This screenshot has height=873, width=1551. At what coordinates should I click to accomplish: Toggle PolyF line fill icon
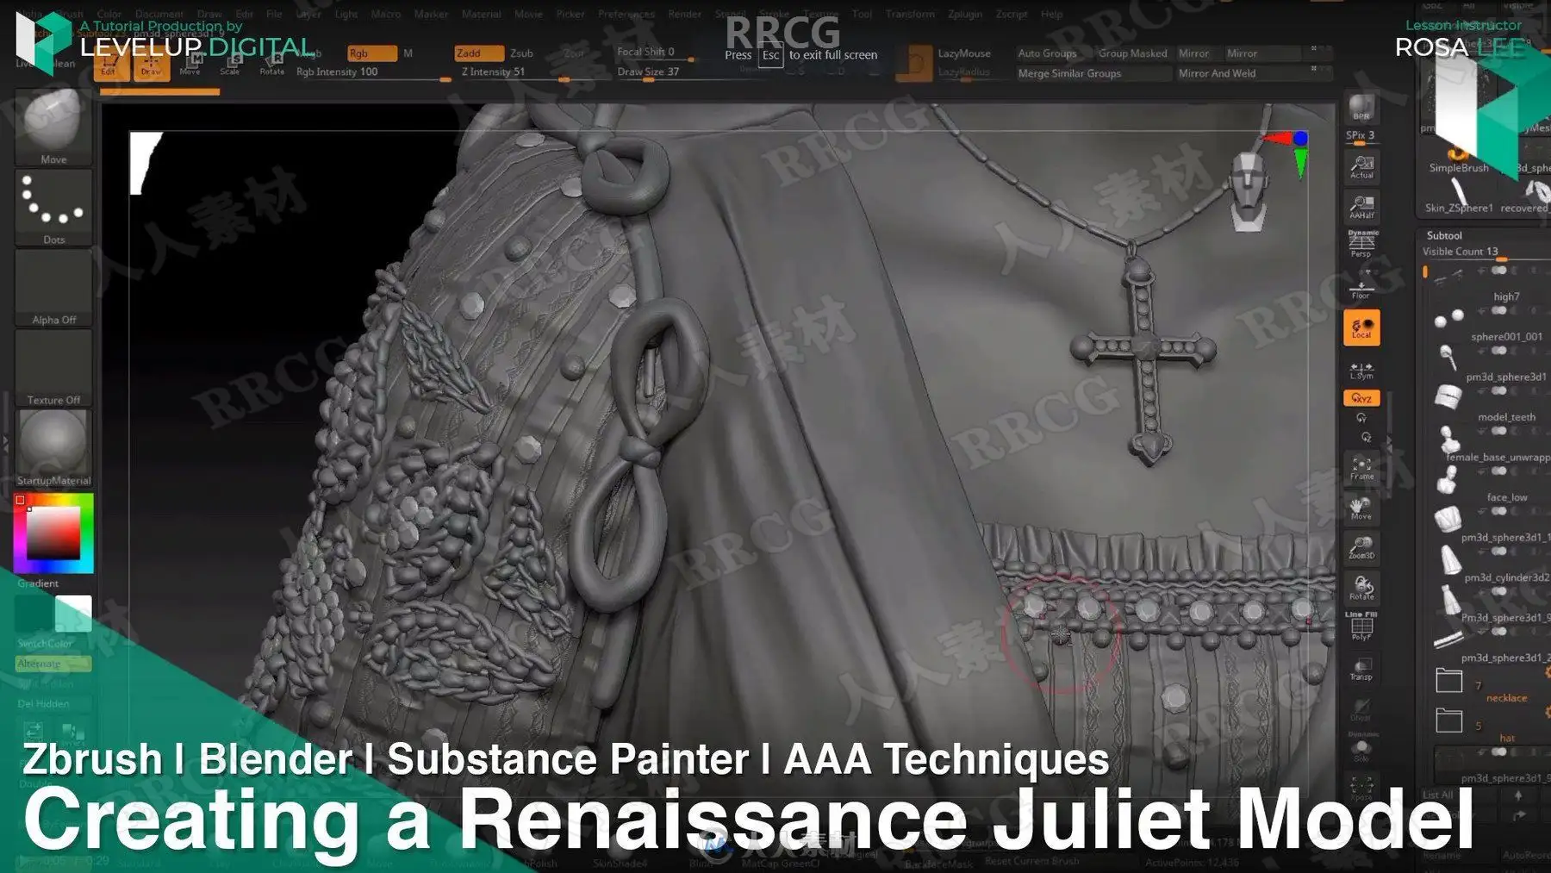coord(1361,627)
